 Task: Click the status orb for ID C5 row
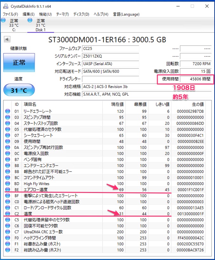(8, 220)
